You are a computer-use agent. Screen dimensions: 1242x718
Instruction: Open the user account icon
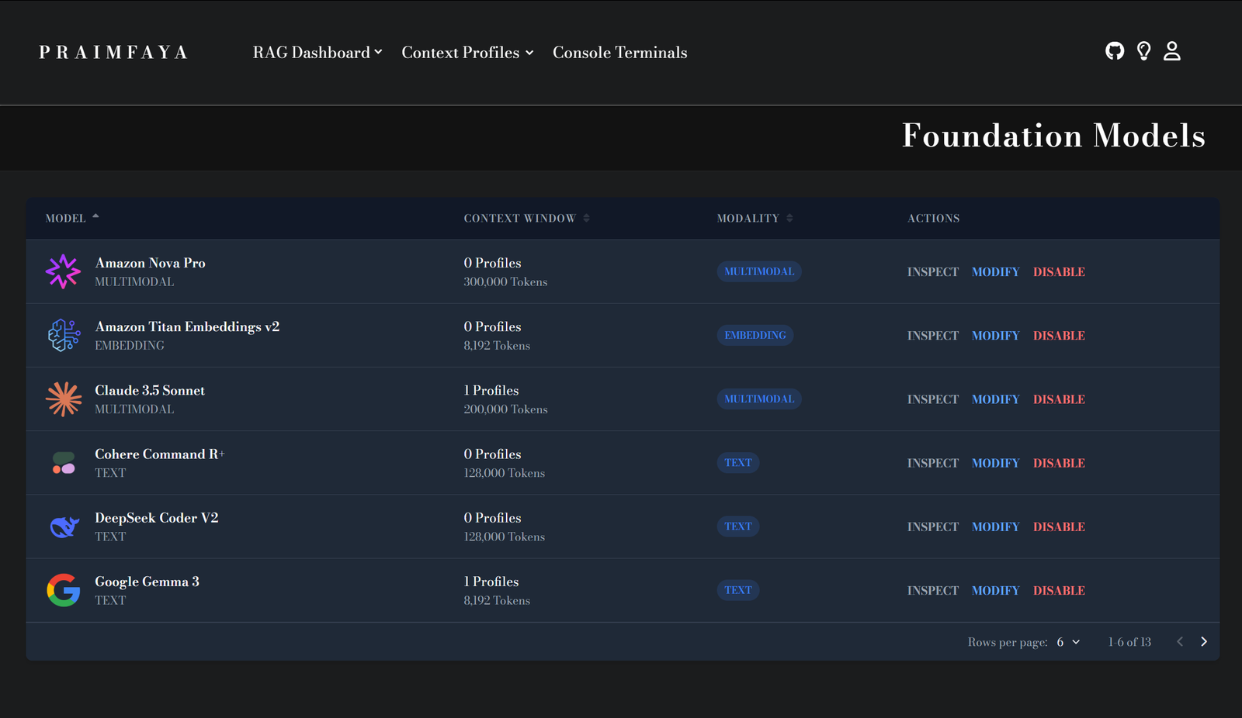(x=1172, y=51)
